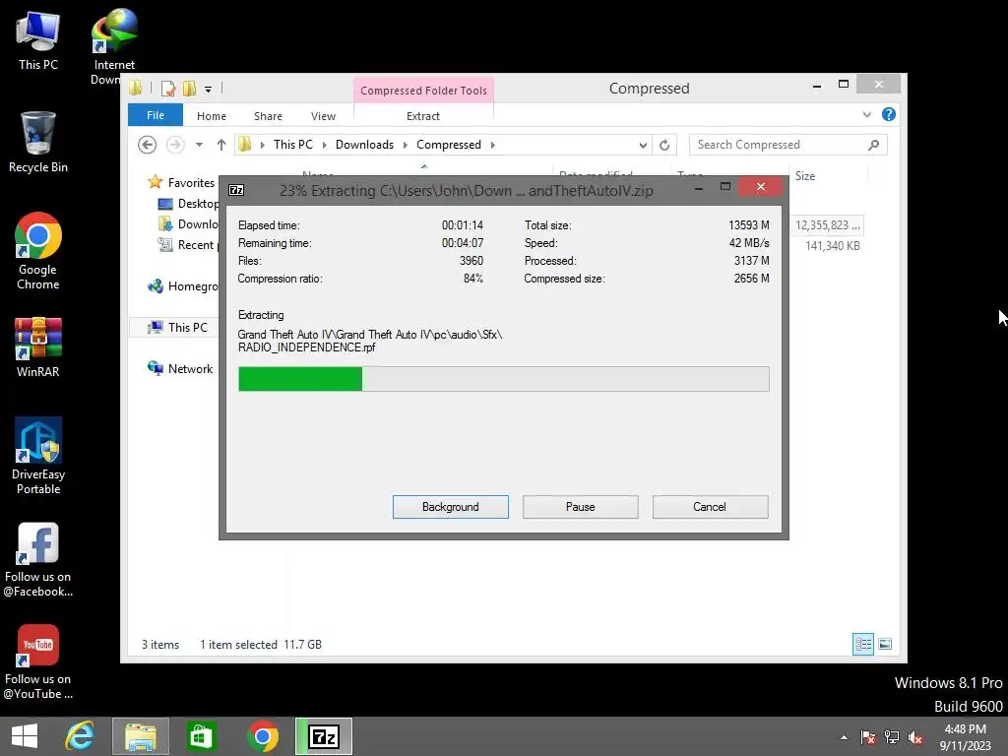This screenshot has width=1008, height=756.
Task: Go up one folder level
Action: click(221, 145)
